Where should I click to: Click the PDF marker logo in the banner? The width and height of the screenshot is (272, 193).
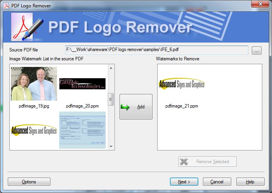coord(28,27)
